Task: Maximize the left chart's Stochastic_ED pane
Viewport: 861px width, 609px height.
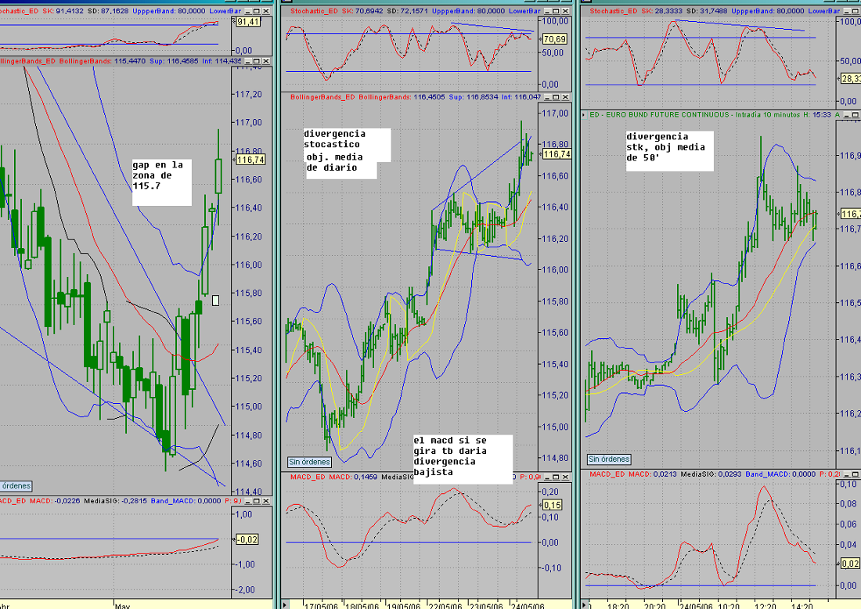Action: point(257,11)
